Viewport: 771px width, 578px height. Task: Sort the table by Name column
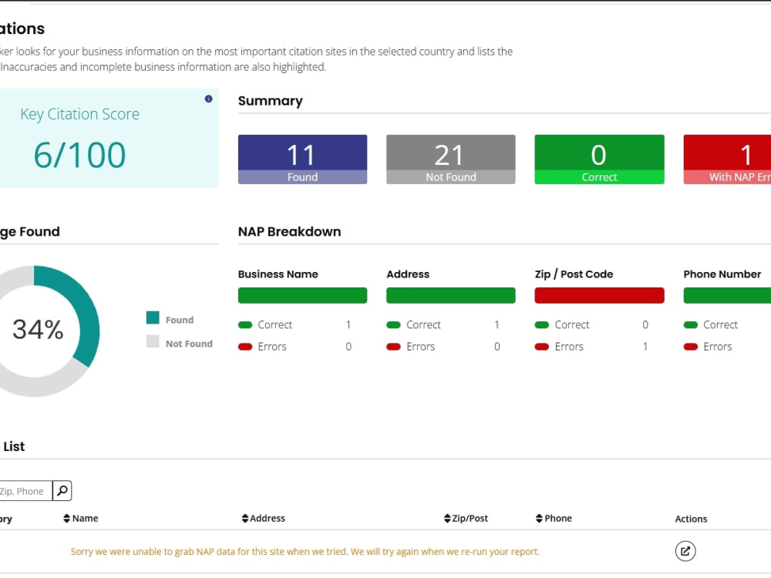tap(81, 518)
